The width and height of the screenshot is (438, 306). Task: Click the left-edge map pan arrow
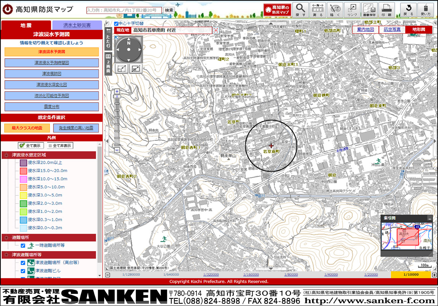point(106,141)
